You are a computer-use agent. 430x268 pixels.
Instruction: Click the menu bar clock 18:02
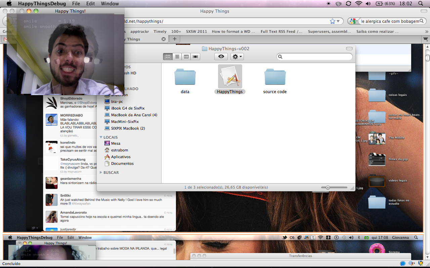406,4
